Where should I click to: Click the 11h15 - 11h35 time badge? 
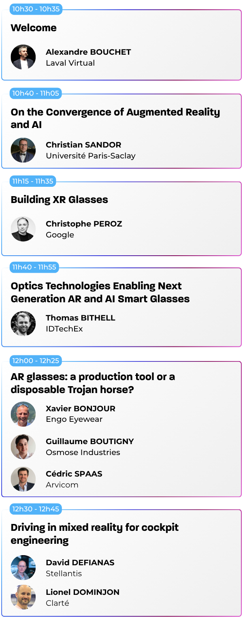coord(33,181)
